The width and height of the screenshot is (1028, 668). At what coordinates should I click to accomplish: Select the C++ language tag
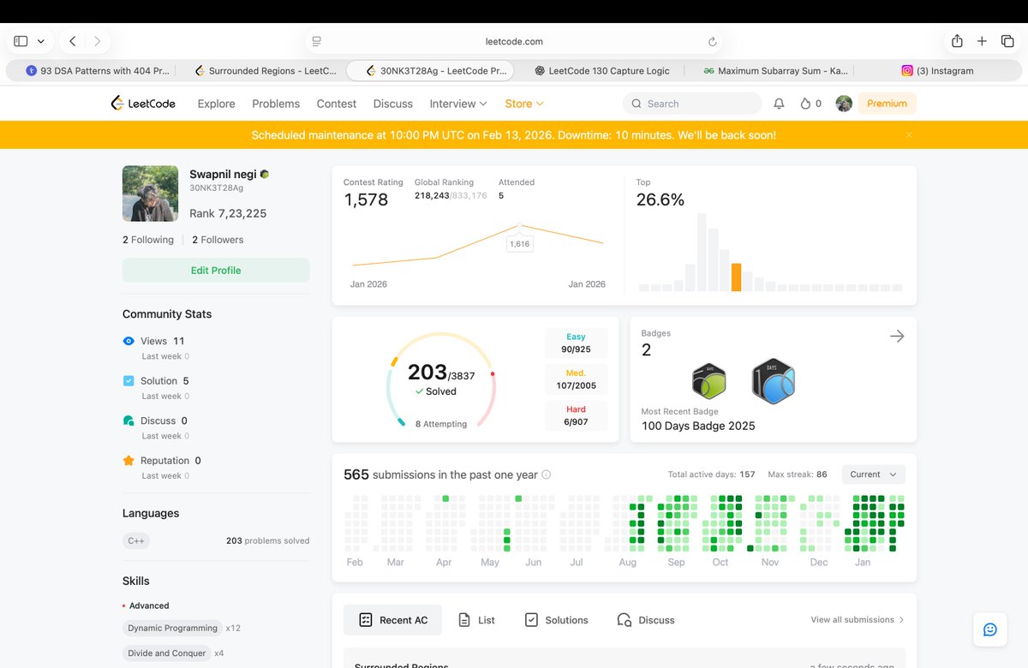[136, 540]
